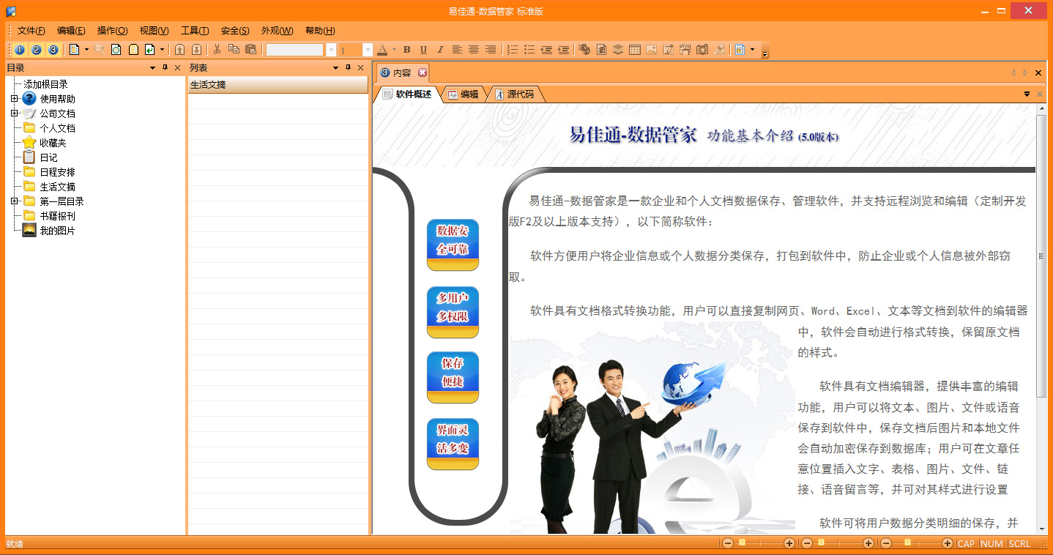
Task: Click the Paste clipboard toolbar icon
Action: pos(250,50)
